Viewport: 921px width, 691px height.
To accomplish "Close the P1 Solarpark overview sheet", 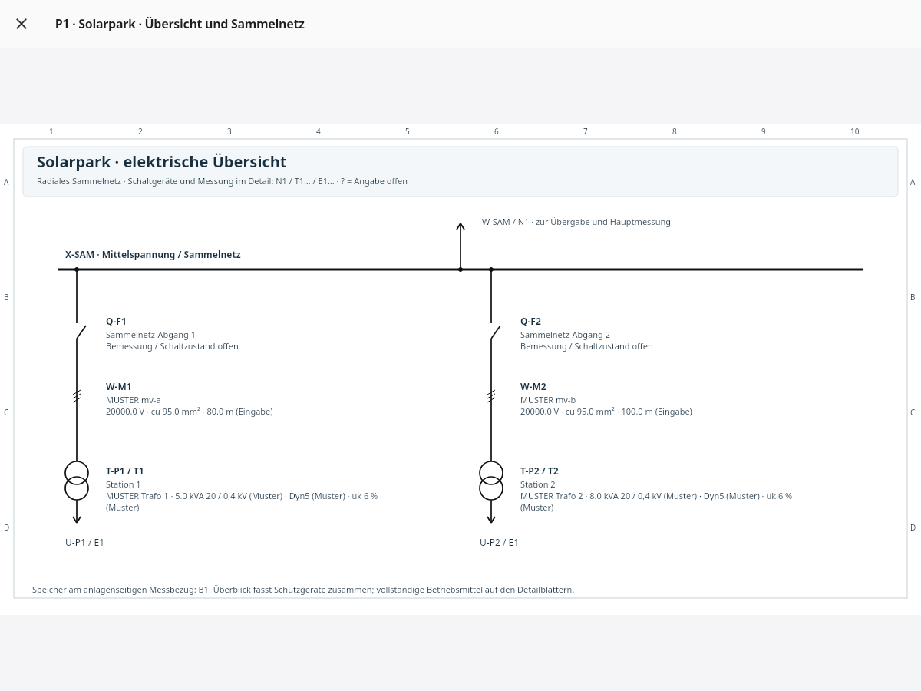I will pyautogui.click(x=21, y=24).
